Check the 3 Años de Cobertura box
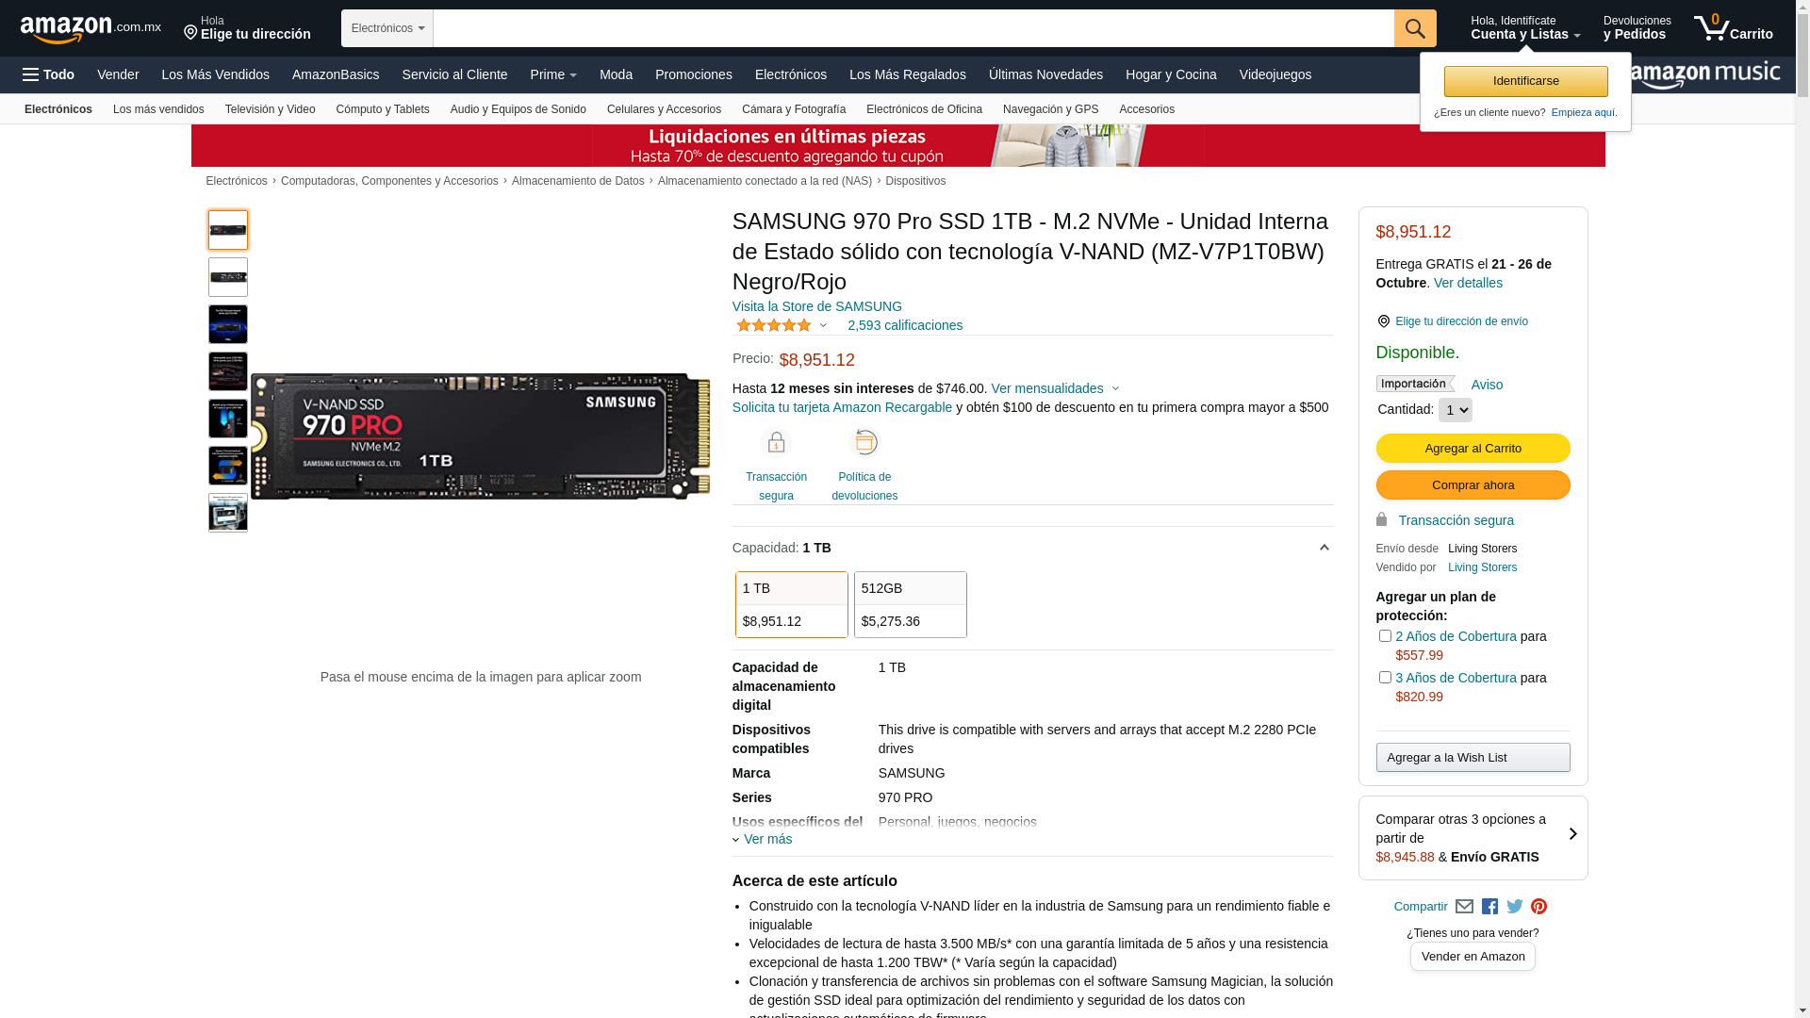The height and width of the screenshot is (1018, 1810). pos(1385,678)
